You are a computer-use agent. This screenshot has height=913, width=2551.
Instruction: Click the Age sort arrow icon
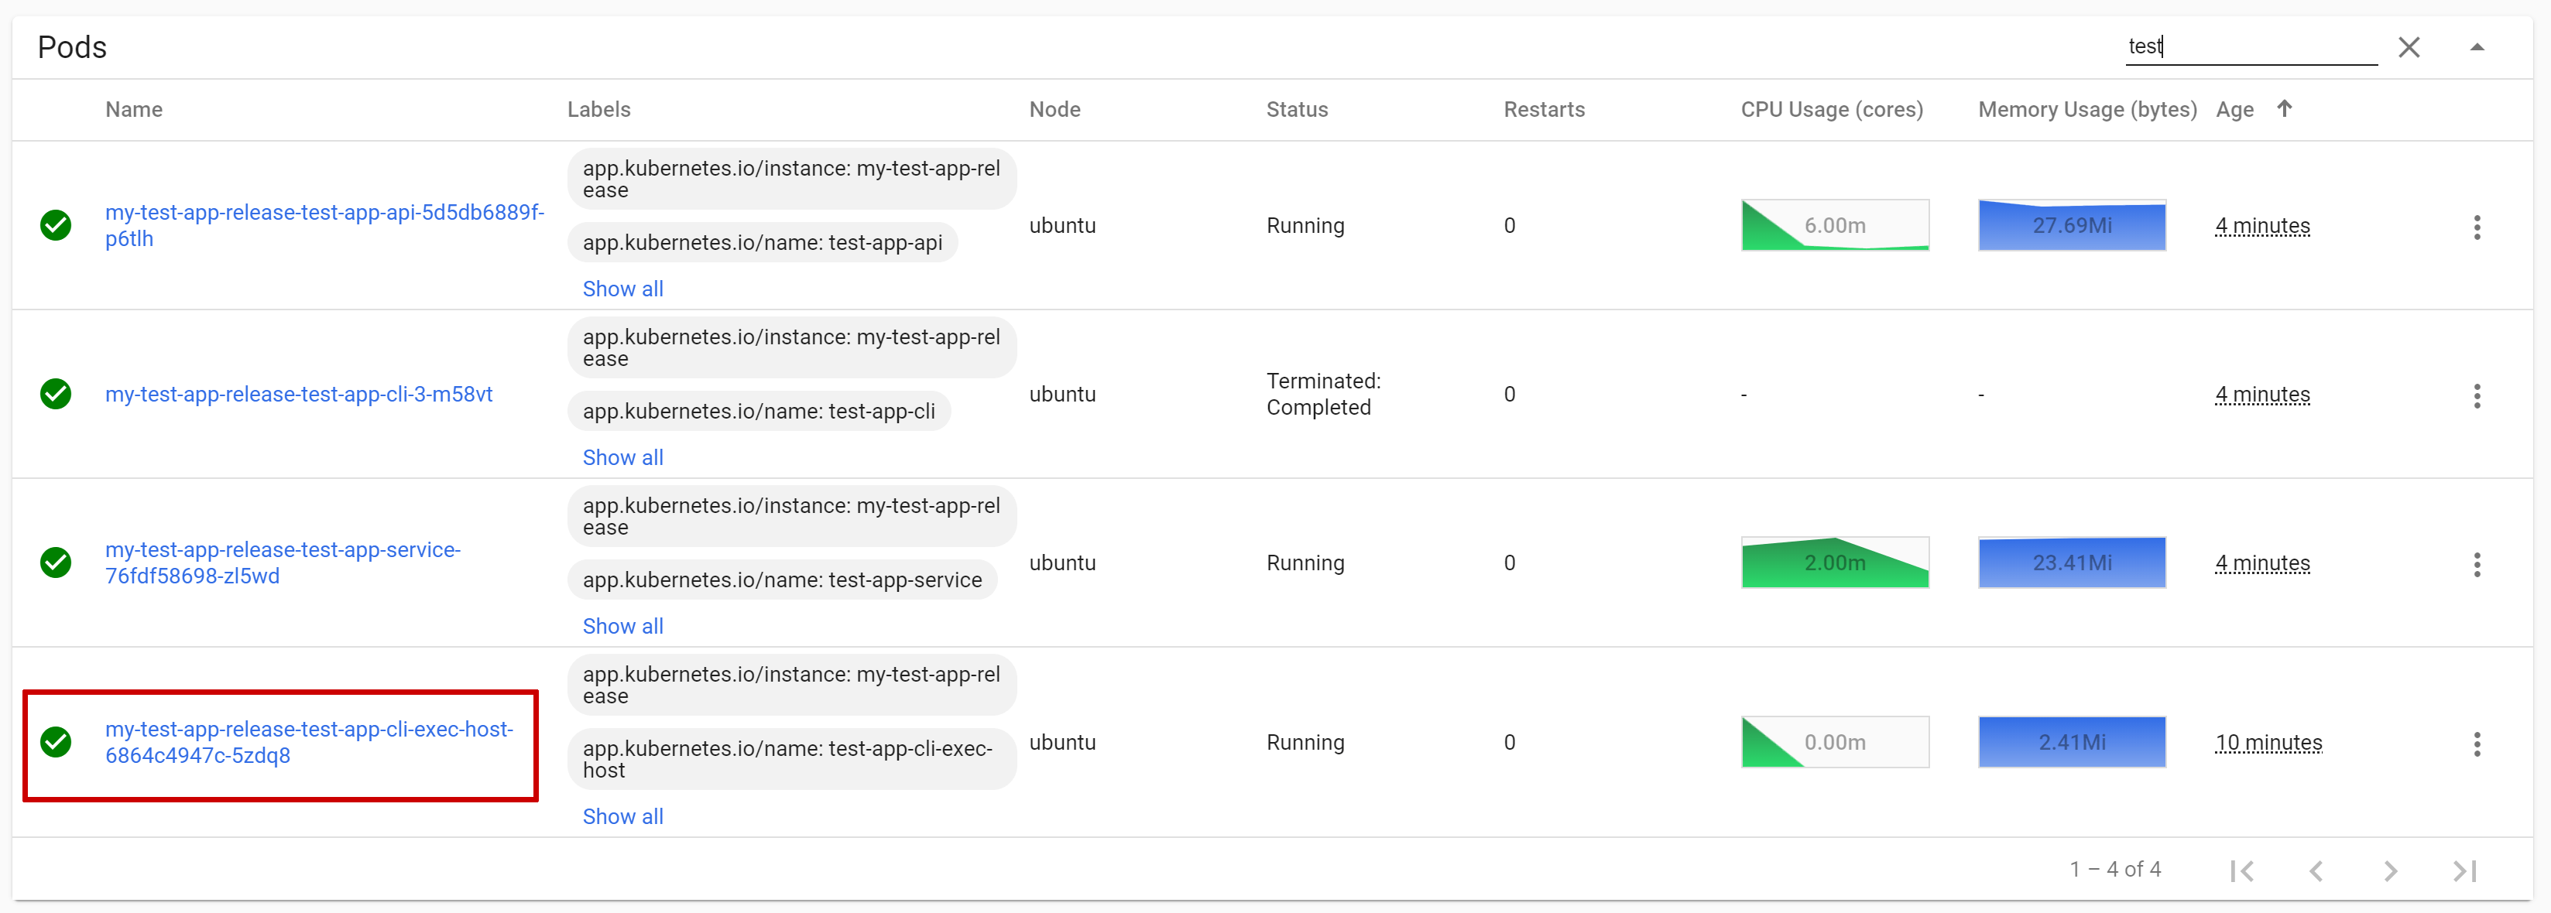click(x=2284, y=109)
